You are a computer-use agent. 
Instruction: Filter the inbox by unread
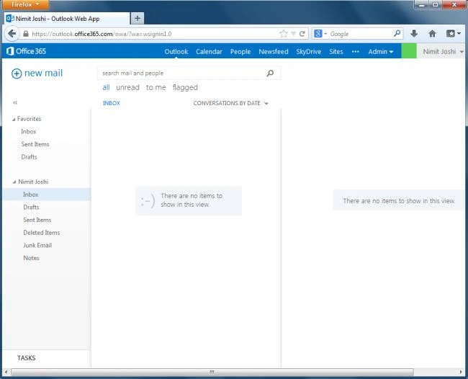127,87
